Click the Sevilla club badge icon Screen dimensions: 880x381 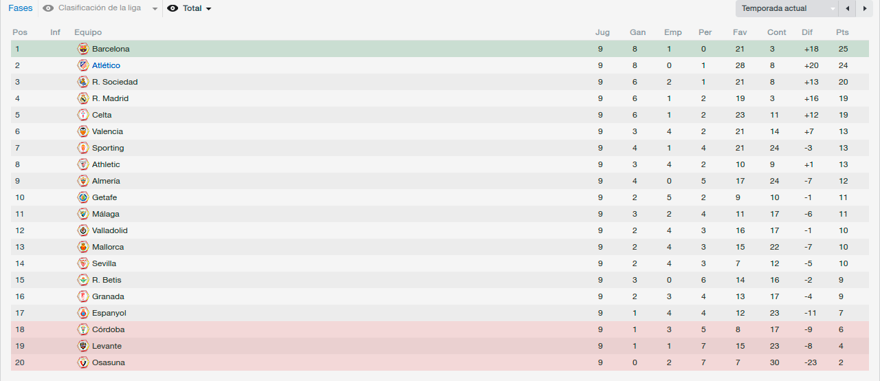click(83, 263)
